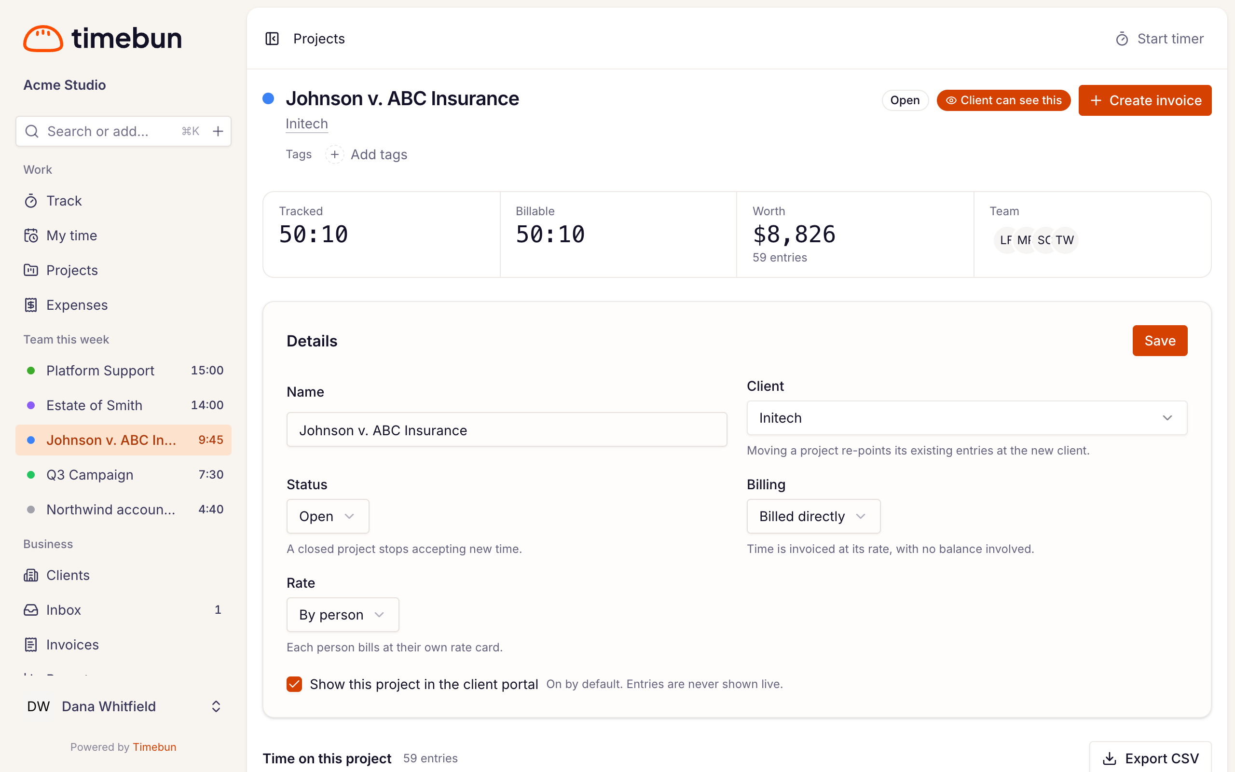Open Expenses section
The image size is (1235, 772).
point(123,305)
